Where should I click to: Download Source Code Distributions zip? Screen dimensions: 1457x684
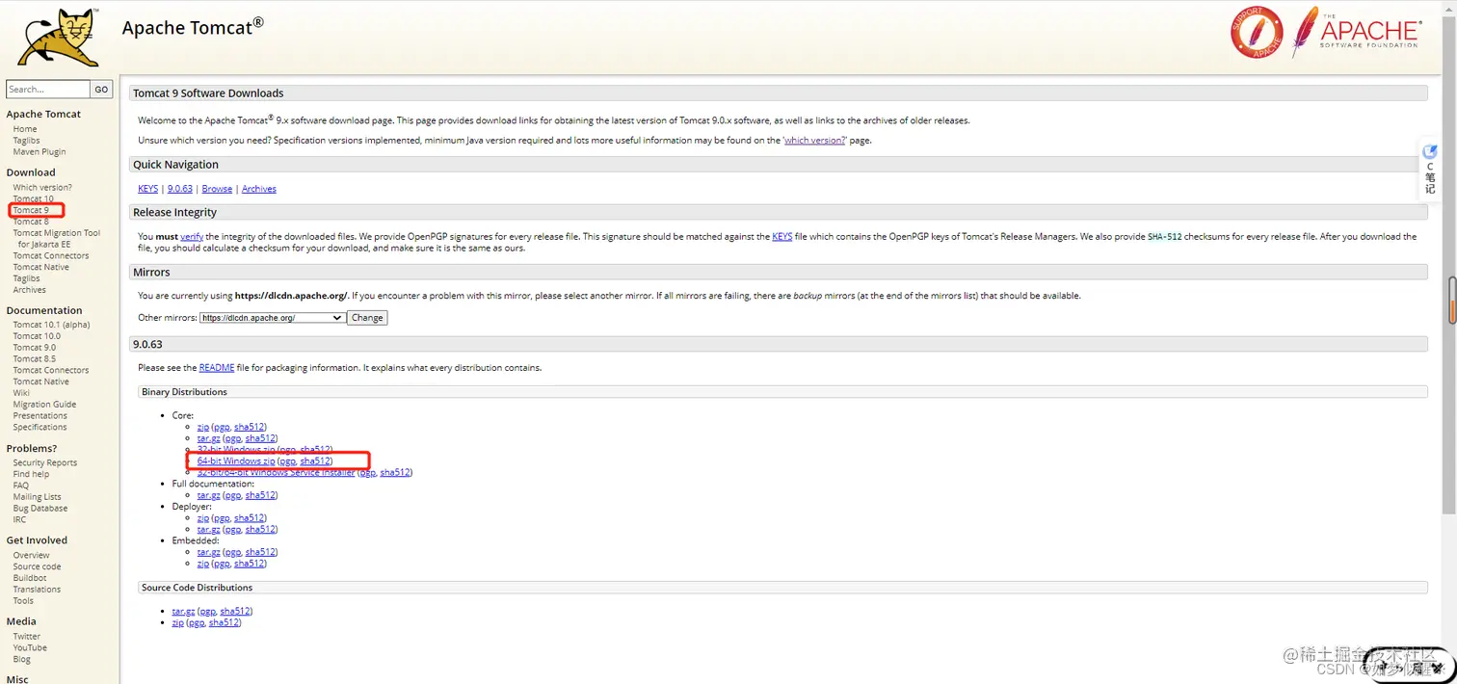pyautogui.click(x=178, y=623)
